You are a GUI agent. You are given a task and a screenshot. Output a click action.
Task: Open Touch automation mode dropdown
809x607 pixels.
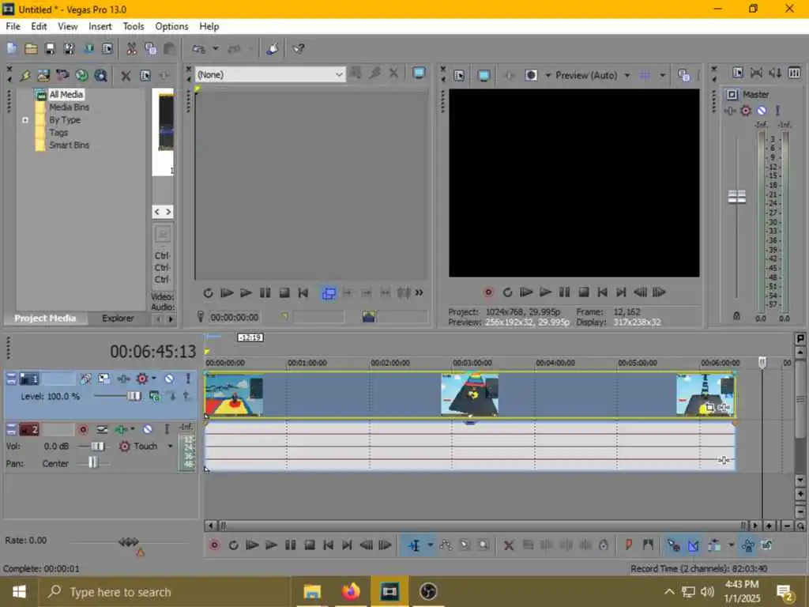click(x=171, y=446)
